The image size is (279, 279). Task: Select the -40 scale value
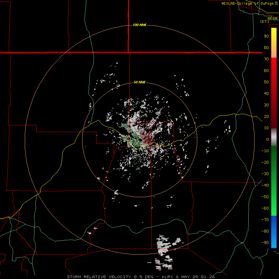click(x=265, y=185)
